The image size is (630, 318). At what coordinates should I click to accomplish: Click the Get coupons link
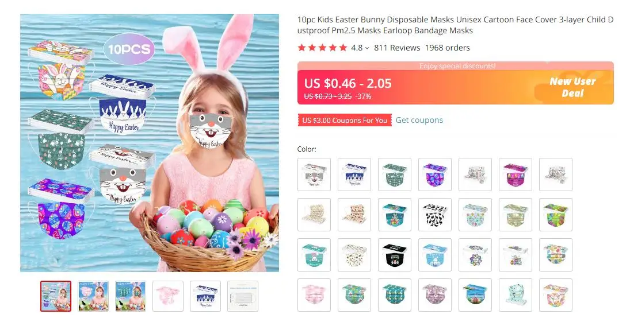coord(419,120)
